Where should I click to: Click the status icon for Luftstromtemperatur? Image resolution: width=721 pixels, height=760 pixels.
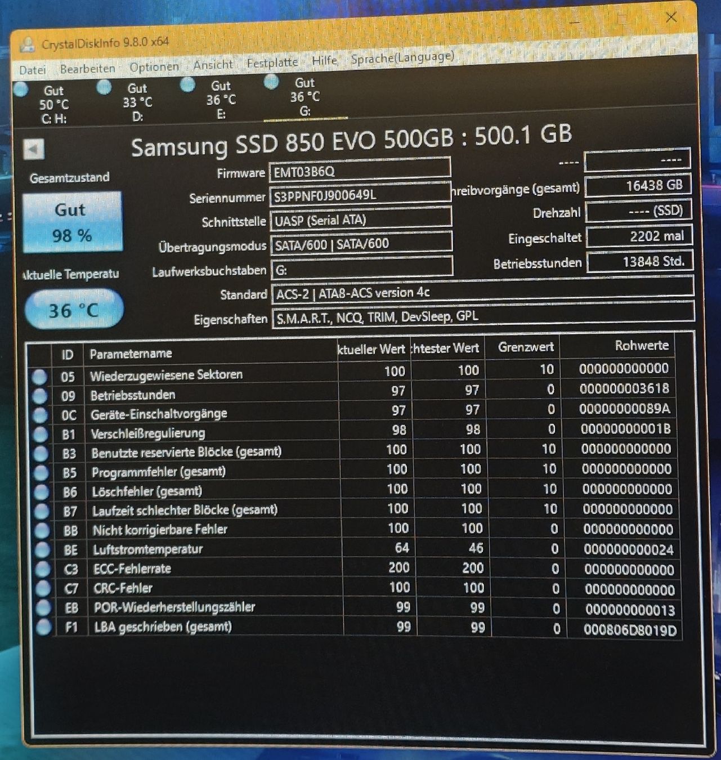coord(42,550)
